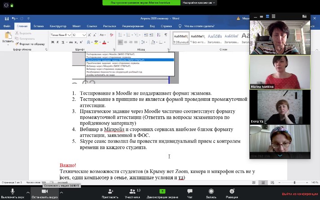320x200 pixels.
Task: Click the Text effects letter A icon
Action: click(x=89, y=42)
